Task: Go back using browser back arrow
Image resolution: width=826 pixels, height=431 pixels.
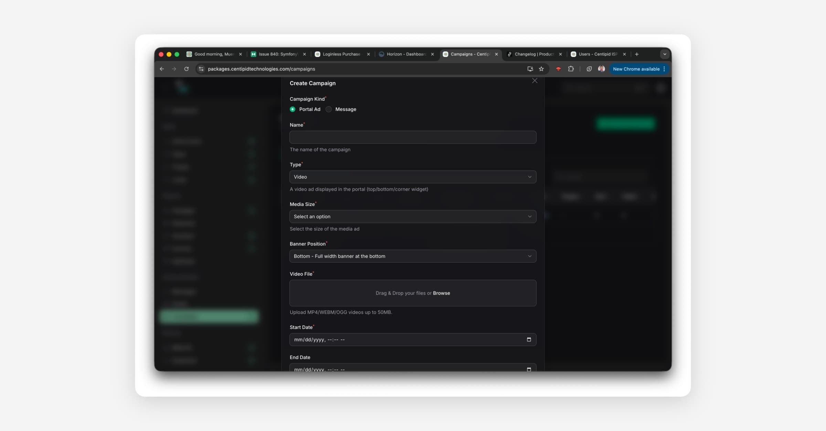Action: click(x=162, y=69)
